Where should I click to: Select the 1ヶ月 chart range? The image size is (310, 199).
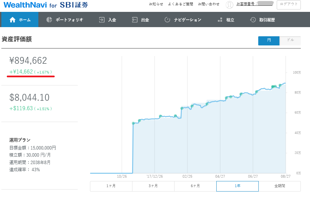[111, 186]
